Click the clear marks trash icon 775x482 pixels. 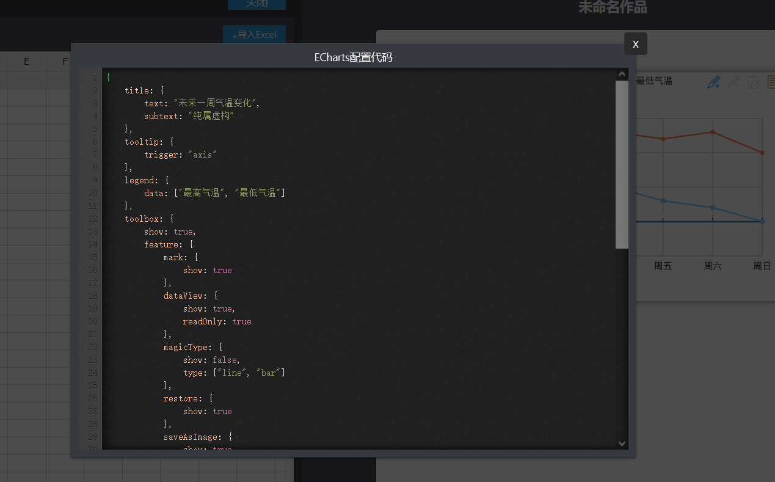tap(753, 82)
